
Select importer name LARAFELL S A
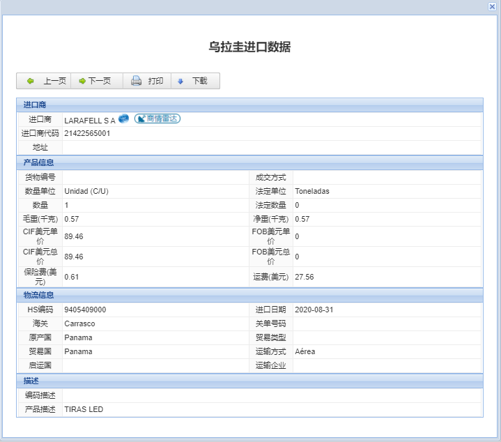click(x=90, y=121)
